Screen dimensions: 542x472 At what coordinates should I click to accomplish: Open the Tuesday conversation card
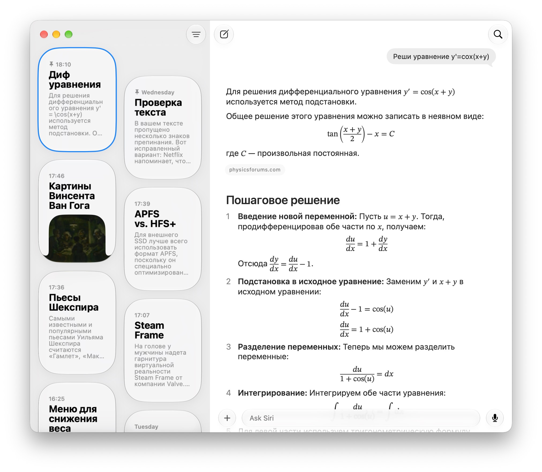pyautogui.click(x=163, y=422)
